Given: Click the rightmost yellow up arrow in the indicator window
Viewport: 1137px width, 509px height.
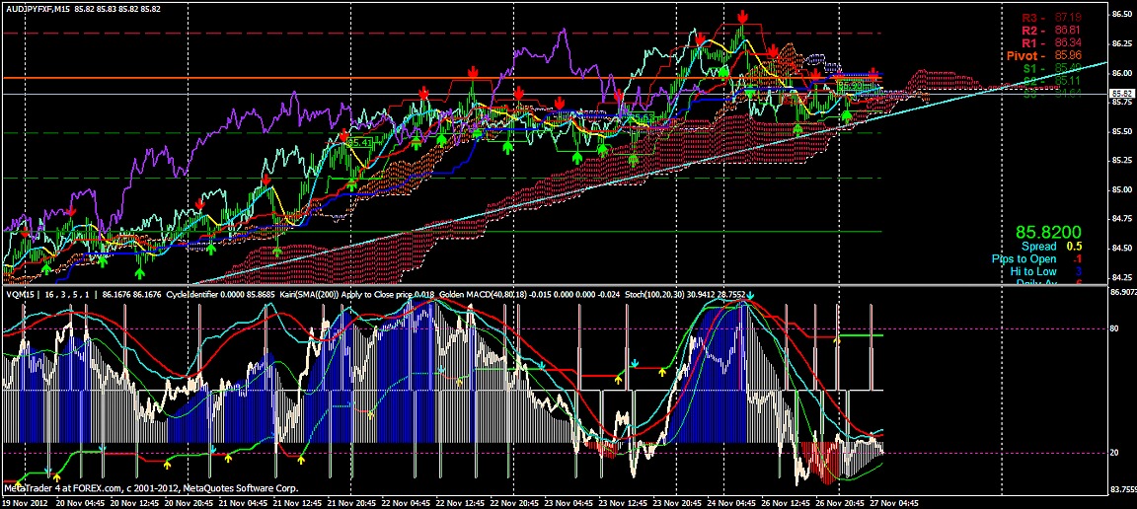Looking at the screenshot, I should point(838,338).
